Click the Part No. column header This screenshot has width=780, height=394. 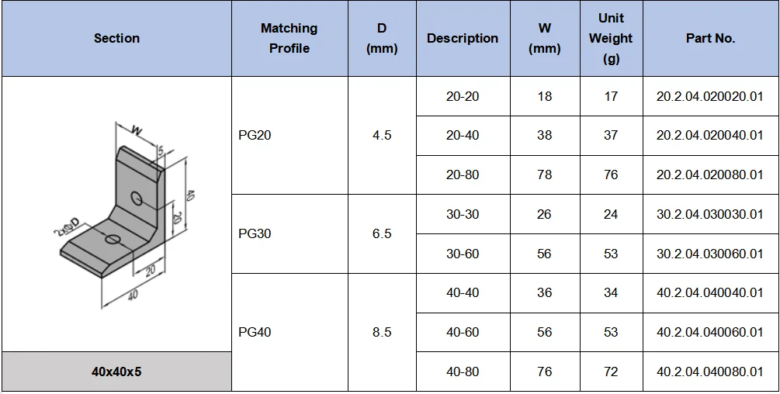[710, 38]
